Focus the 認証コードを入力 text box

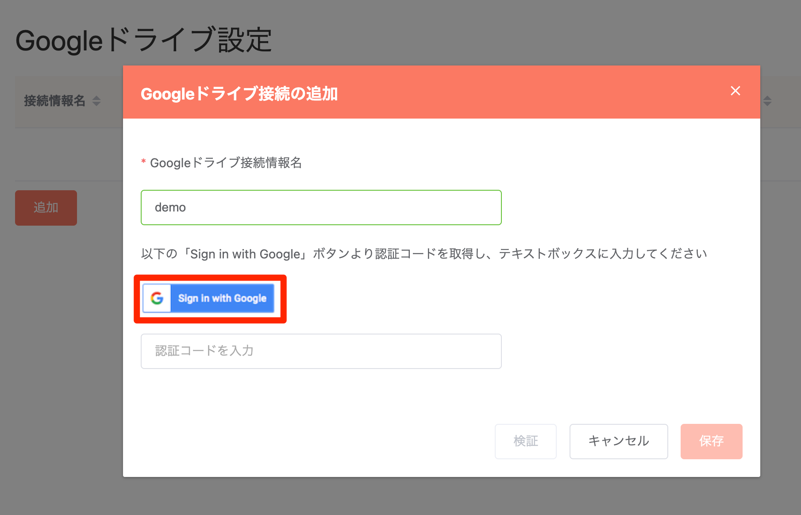click(x=321, y=351)
